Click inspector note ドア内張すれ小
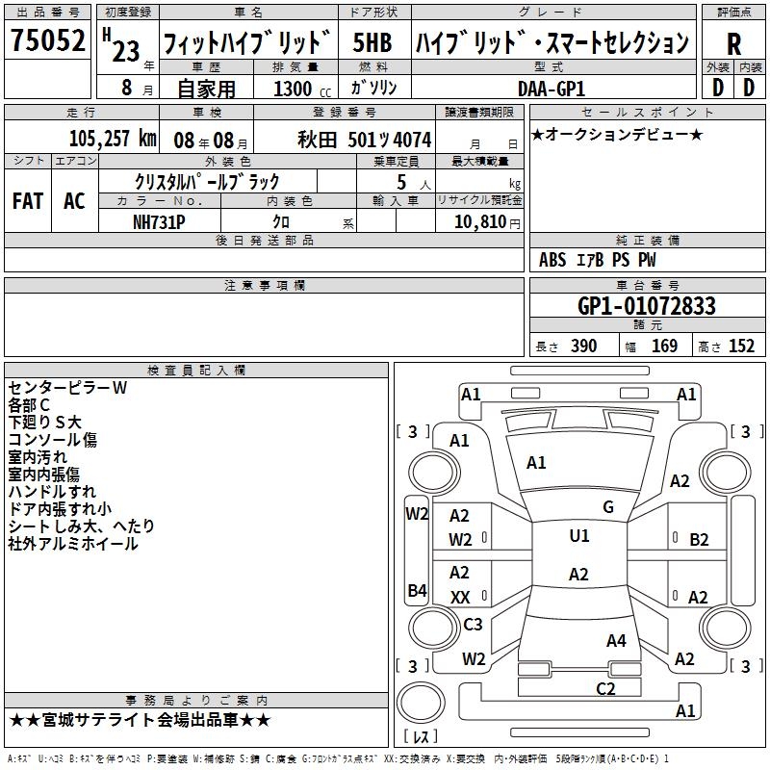770x770 pixels. click(x=60, y=509)
